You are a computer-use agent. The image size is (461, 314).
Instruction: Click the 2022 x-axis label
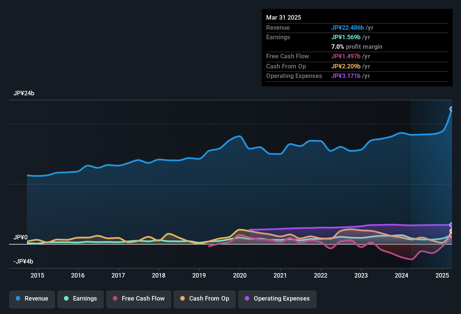pyautogui.click(x=321, y=275)
